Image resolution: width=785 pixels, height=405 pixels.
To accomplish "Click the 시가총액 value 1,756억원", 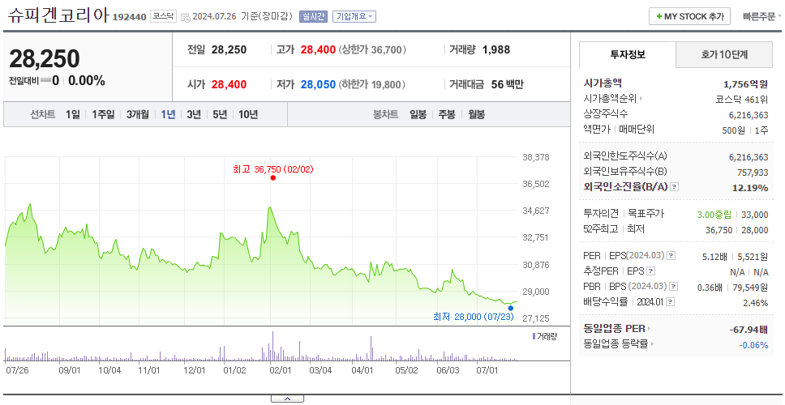I will (745, 84).
